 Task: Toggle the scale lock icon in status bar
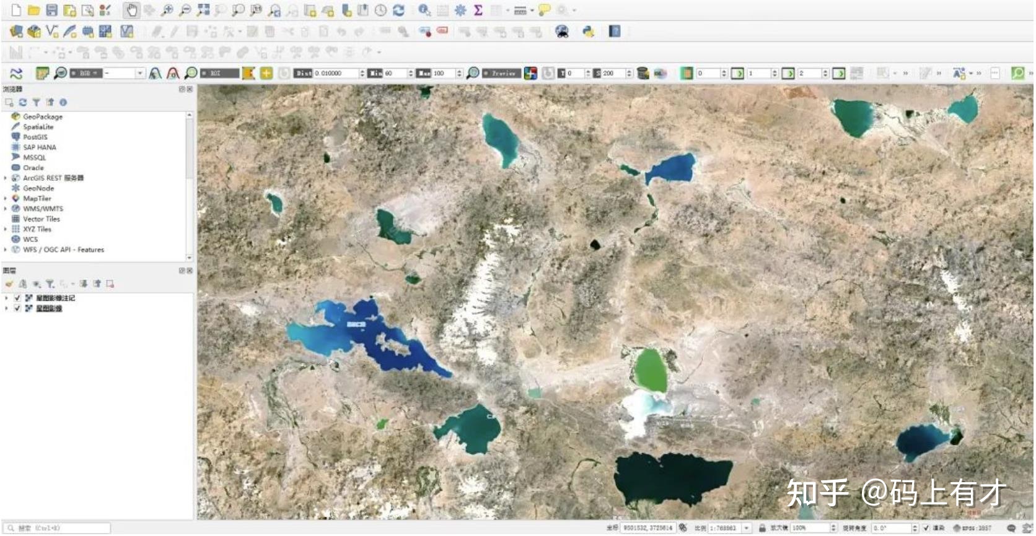762,528
